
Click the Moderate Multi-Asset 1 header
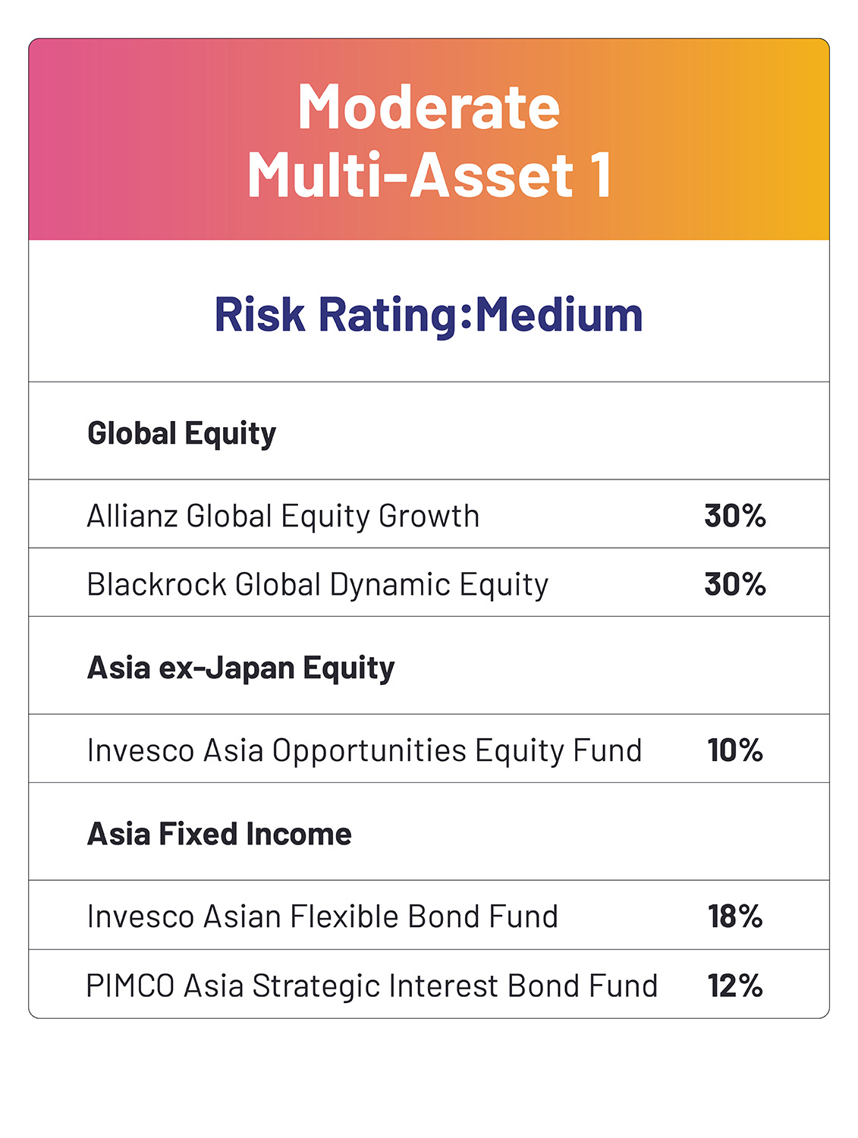point(429,140)
